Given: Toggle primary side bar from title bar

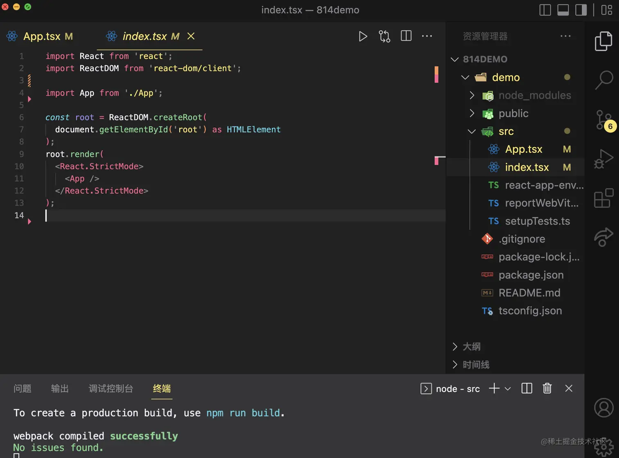Looking at the screenshot, I should (545, 10).
